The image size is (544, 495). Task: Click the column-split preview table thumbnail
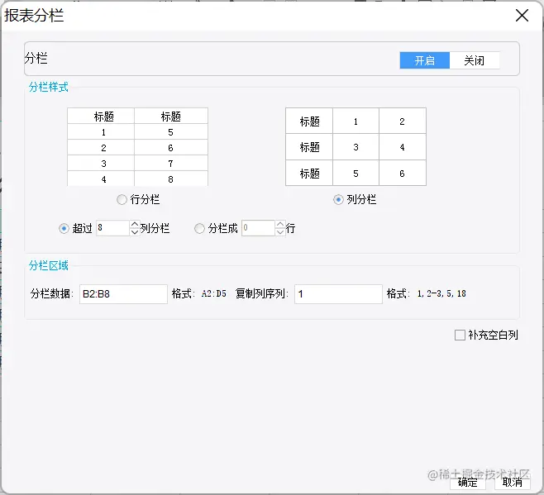coord(356,147)
